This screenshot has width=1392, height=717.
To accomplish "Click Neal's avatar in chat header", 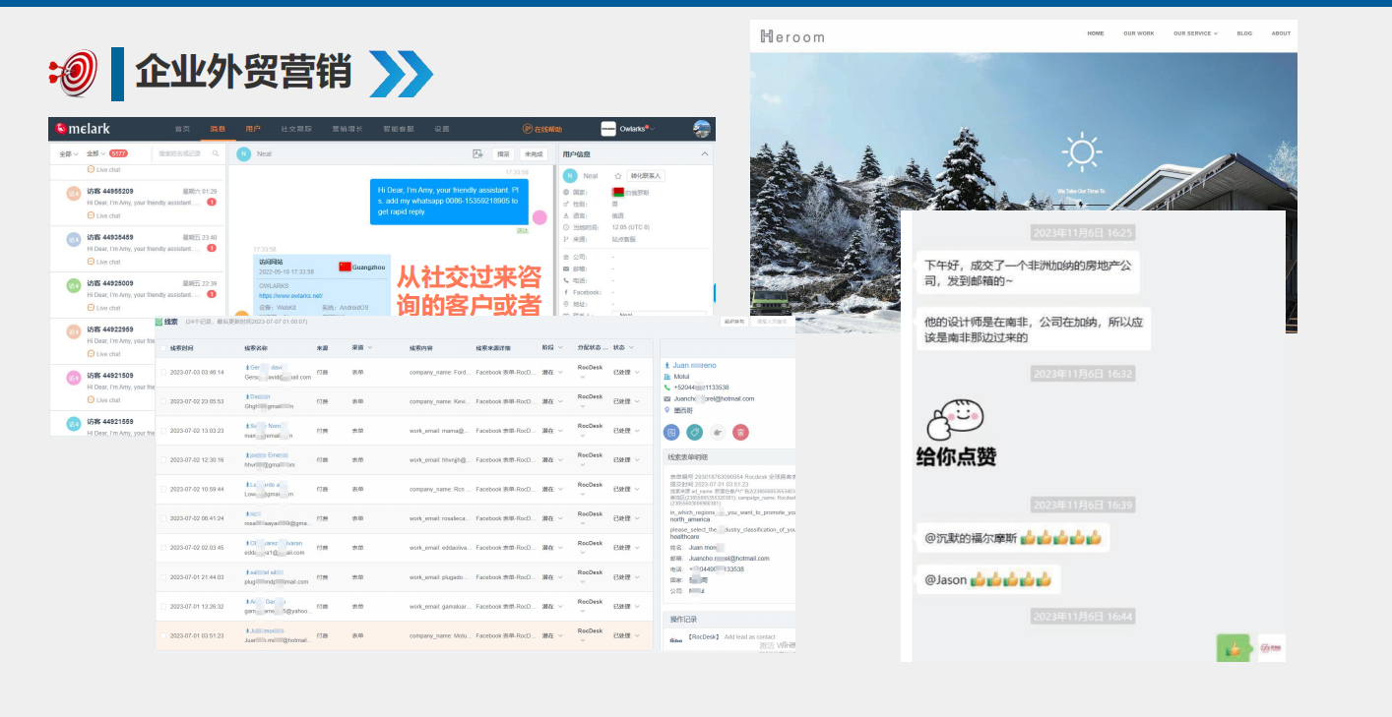I will 244,153.
